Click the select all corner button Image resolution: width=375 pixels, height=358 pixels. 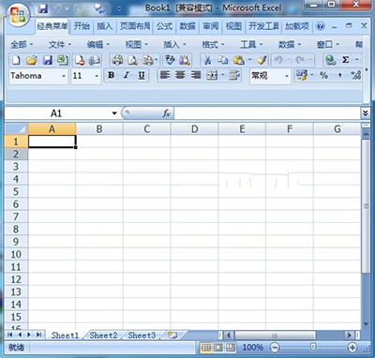click(16, 128)
